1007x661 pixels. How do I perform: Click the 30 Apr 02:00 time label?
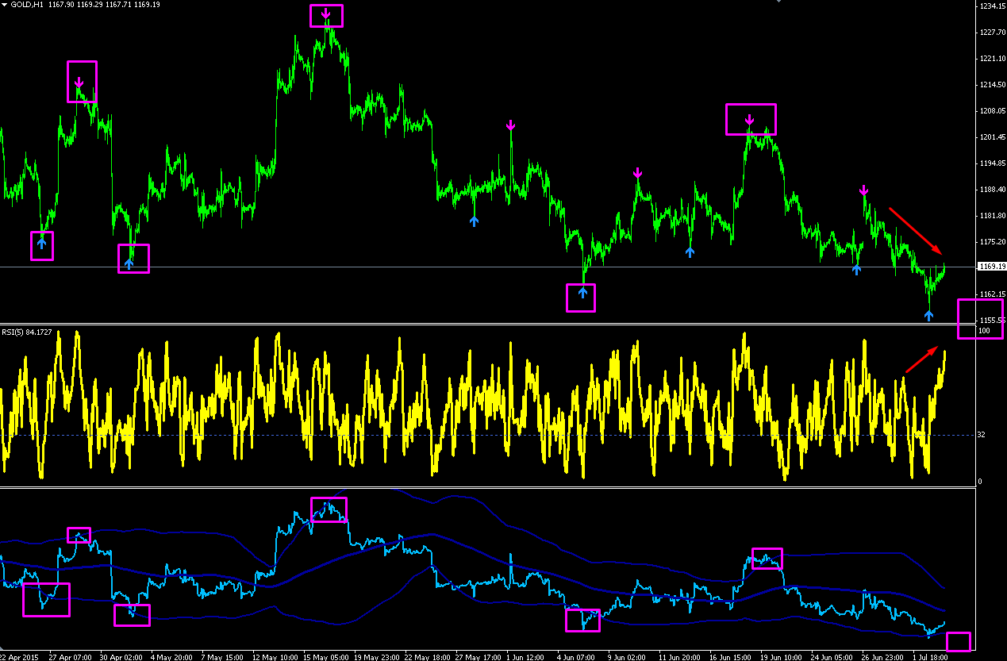(x=121, y=656)
